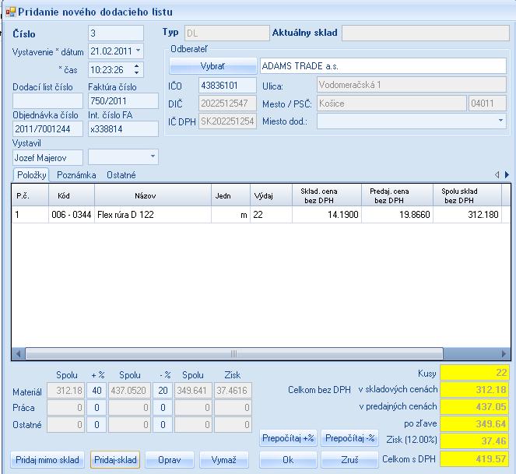Click the Dodací list číslo field

[47, 100]
